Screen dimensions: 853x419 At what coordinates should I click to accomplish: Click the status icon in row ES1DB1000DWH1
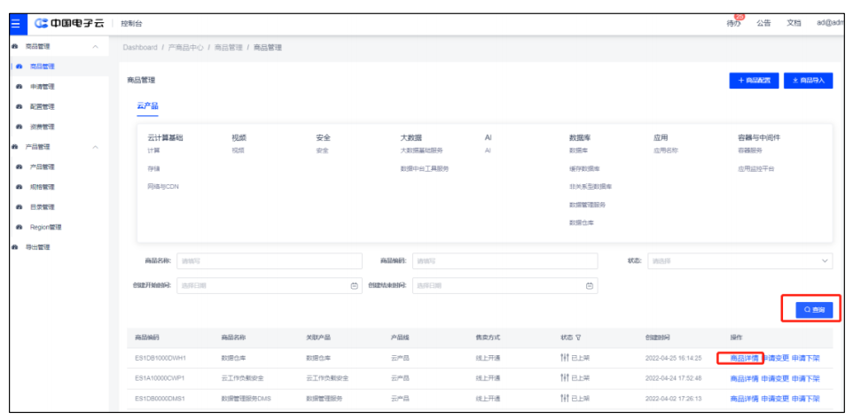pos(564,359)
